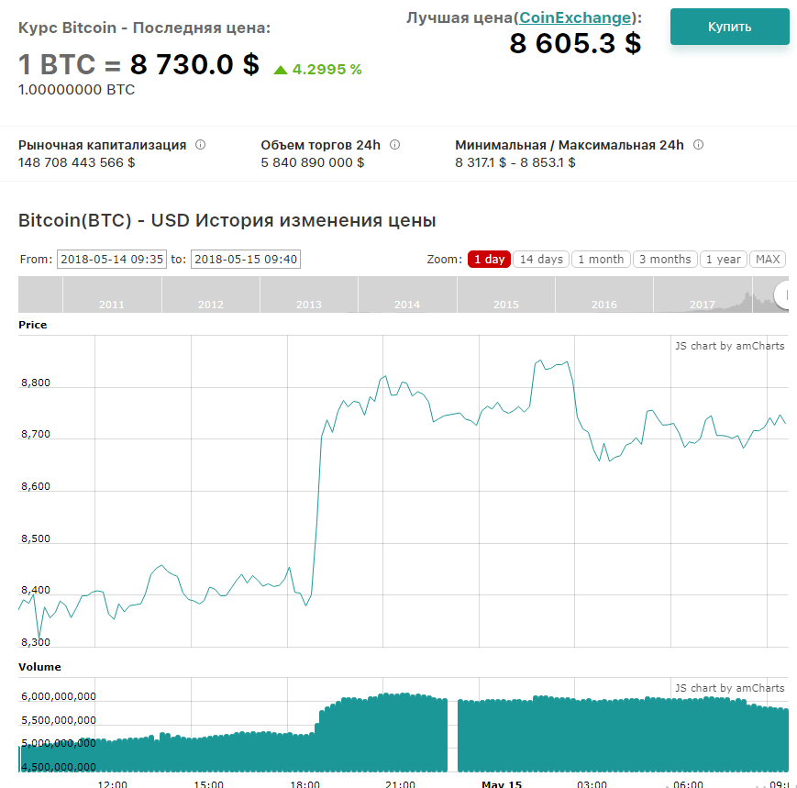Screen dimensions: 797x788
Task: Click 2016 on the chart range scrollbar
Action: coord(603,305)
